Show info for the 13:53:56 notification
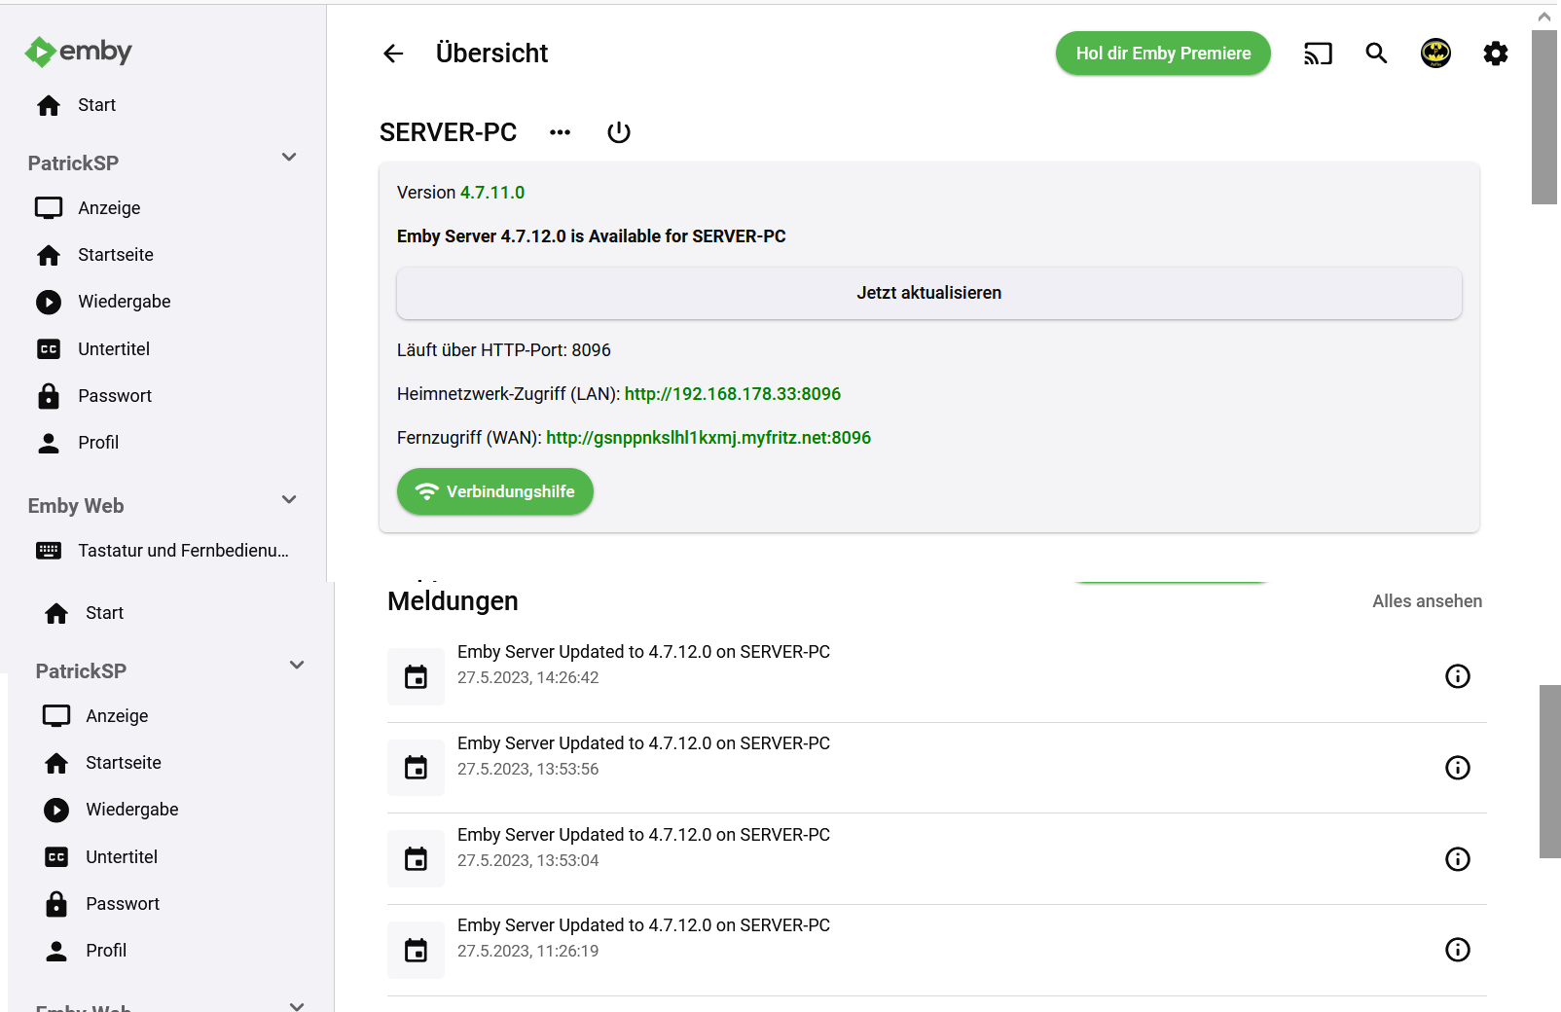The width and height of the screenshot is (1561, 1012). point(1458,768)
